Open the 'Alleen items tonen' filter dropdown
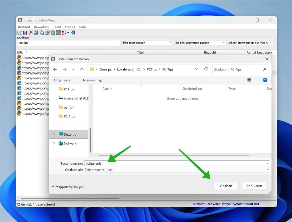The width and height of the screenshot is (292, 222). click(x=251, y=43)
